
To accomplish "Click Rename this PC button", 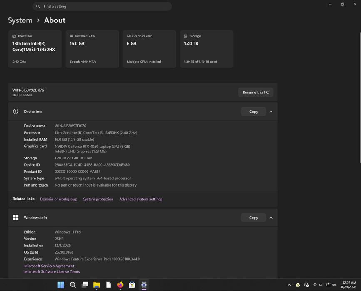I will tap(256, 92).
